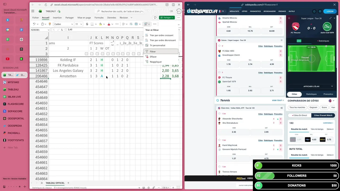
Task: Open the Oddspedia favorites star icon
Action: point(314,11)
